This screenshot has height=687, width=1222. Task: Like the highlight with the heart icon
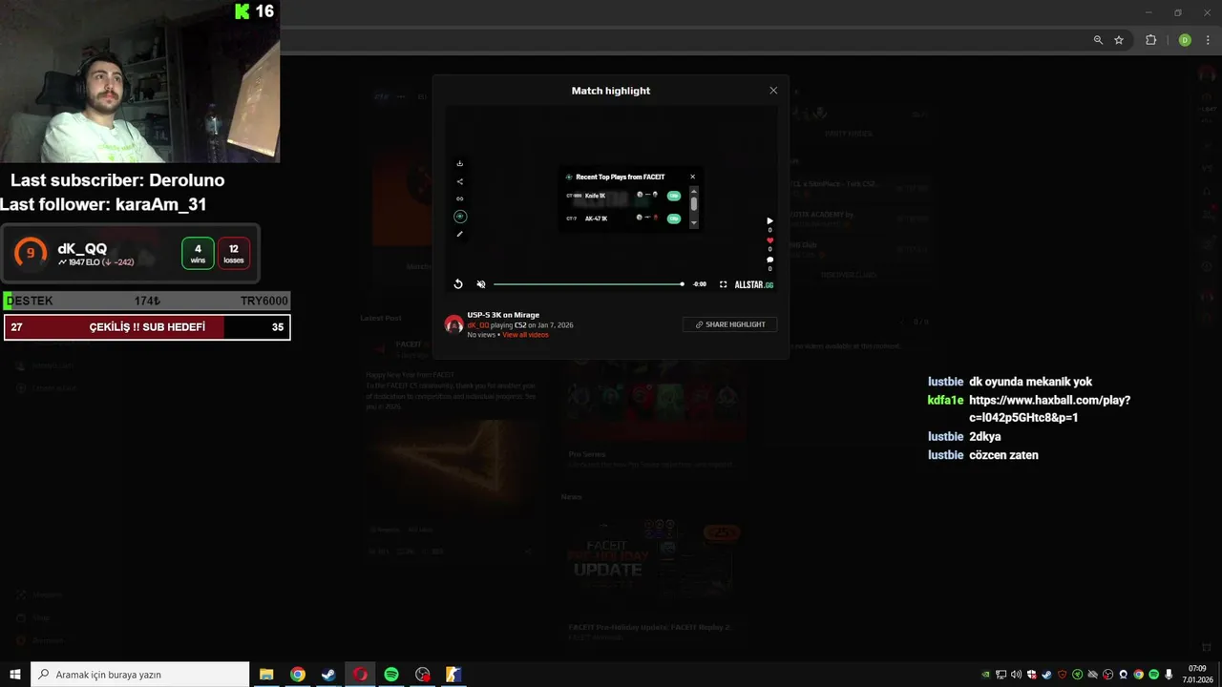[x=769, y=240]
